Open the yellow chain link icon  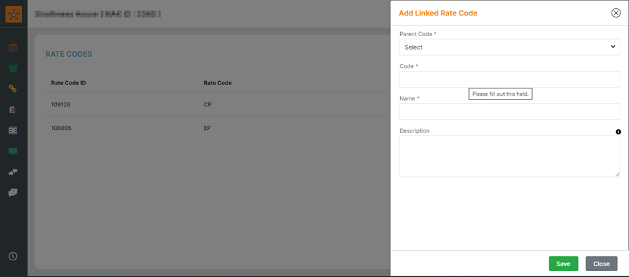coord(13,89)
